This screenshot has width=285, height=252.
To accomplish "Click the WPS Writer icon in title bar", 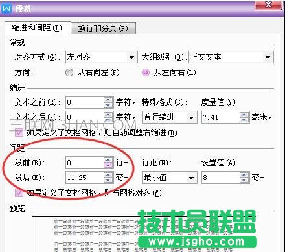I will tap(6, 8).
